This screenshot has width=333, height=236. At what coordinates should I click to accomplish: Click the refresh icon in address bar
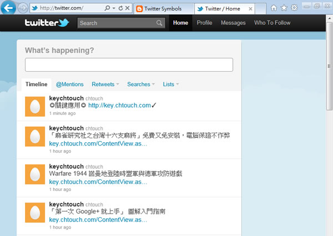(120, 8)
